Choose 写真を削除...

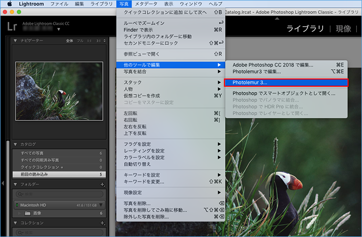pyautogui.click(x=171, y=203)
